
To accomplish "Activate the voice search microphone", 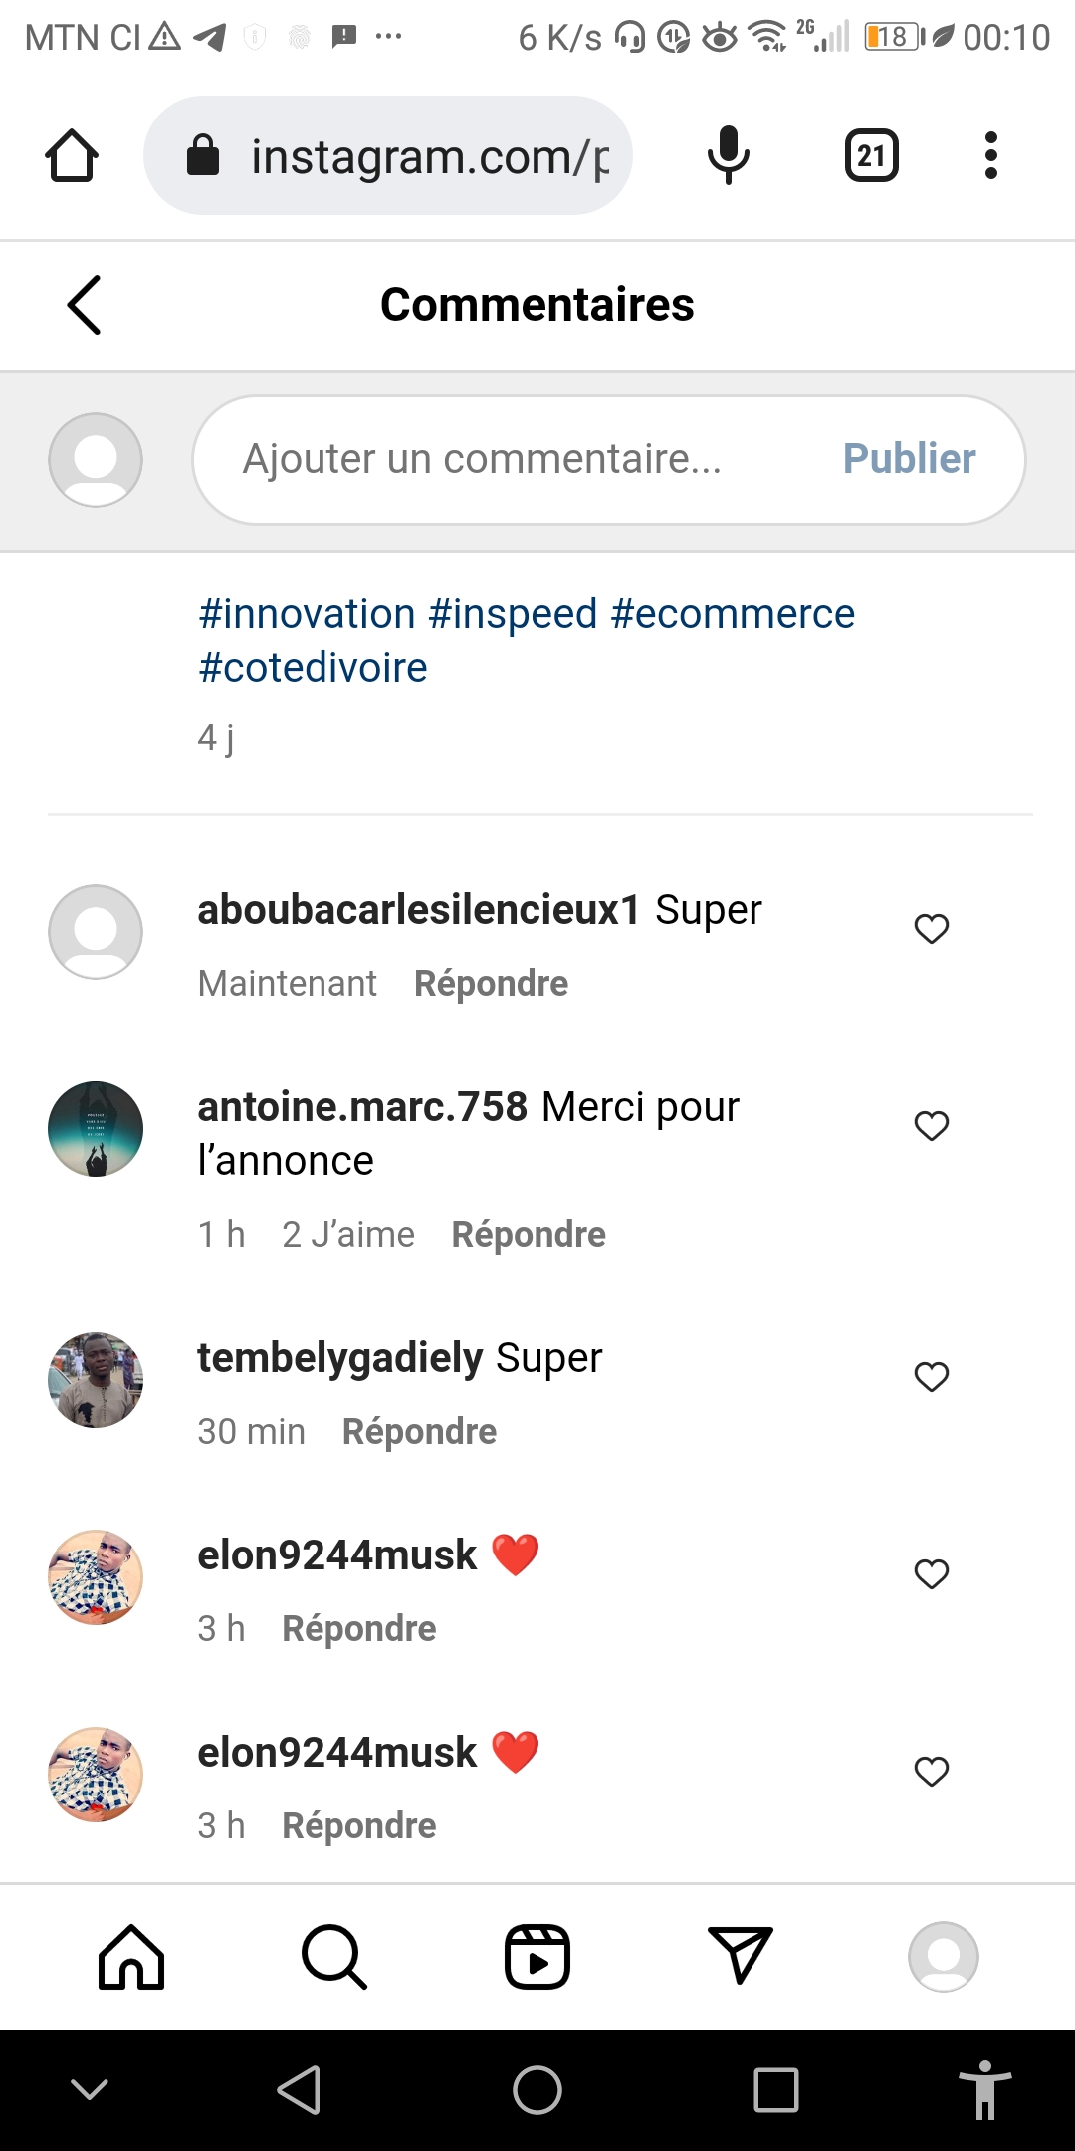I will click(x=728, y=156).
